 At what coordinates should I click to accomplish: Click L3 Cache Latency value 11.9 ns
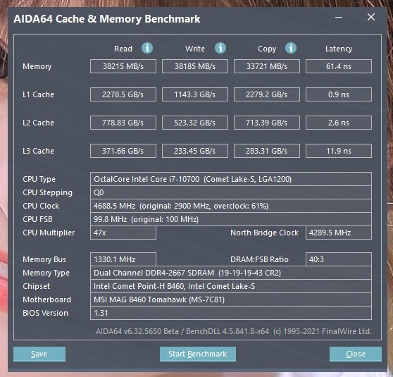tap(339, 151)
